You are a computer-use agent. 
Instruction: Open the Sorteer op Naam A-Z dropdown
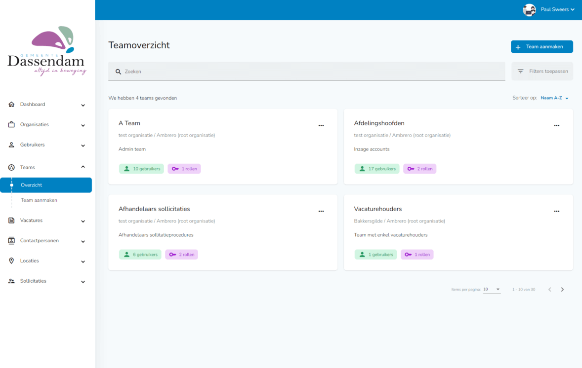click(x=554, y=98)
